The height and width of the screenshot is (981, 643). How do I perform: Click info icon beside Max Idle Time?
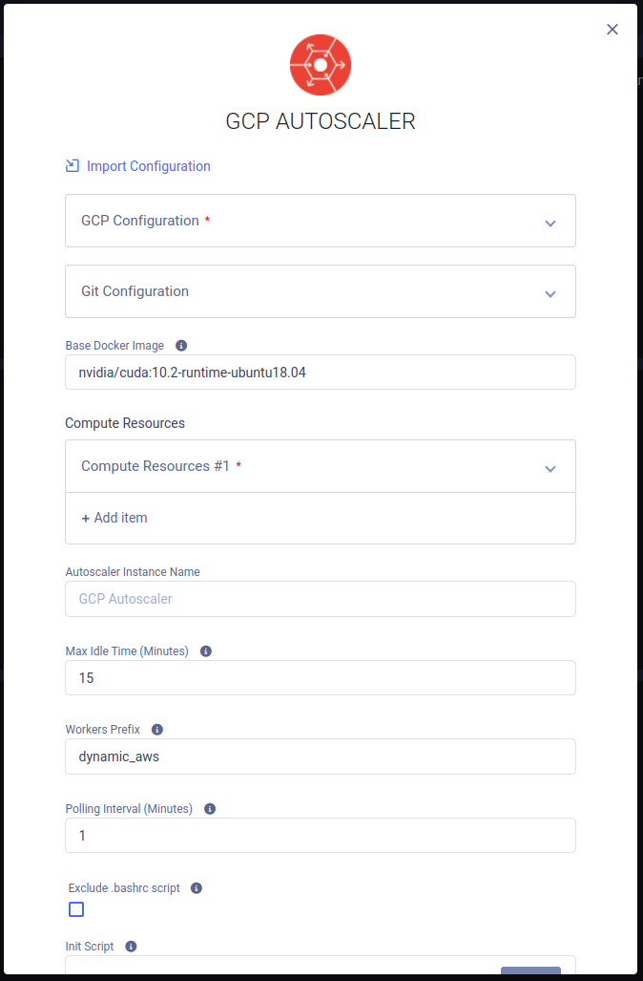[x=206, y=651]
